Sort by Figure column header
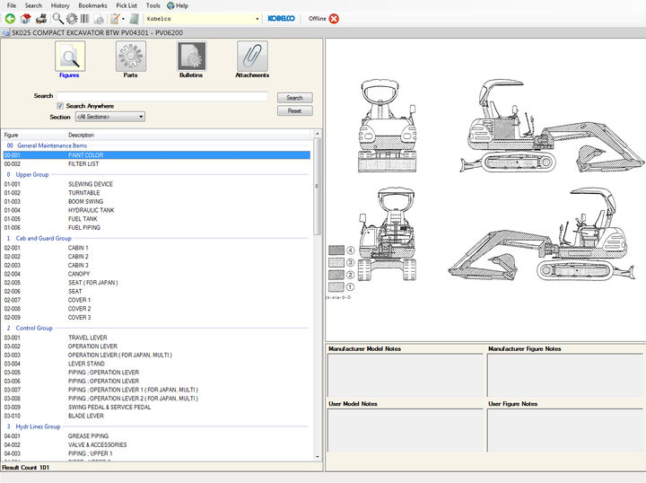The height and width of the screenshot is (483, 646). tap(34, 136)
